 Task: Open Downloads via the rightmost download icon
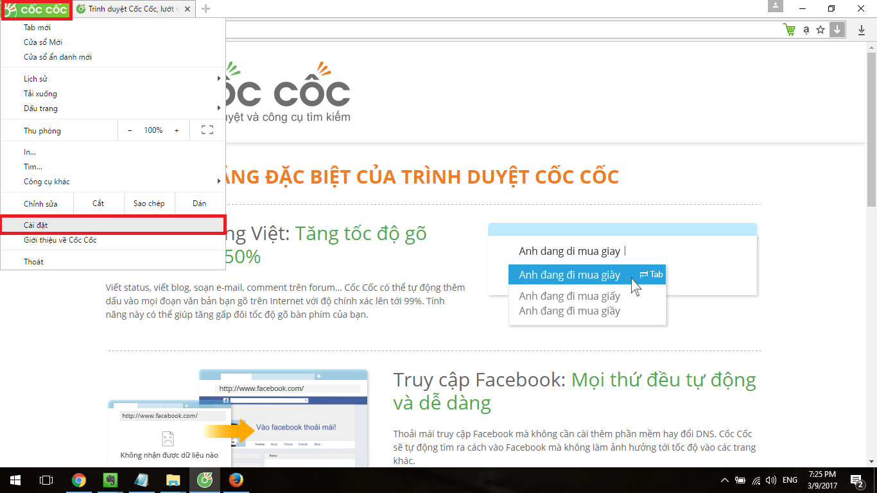(x=861, y=30)
